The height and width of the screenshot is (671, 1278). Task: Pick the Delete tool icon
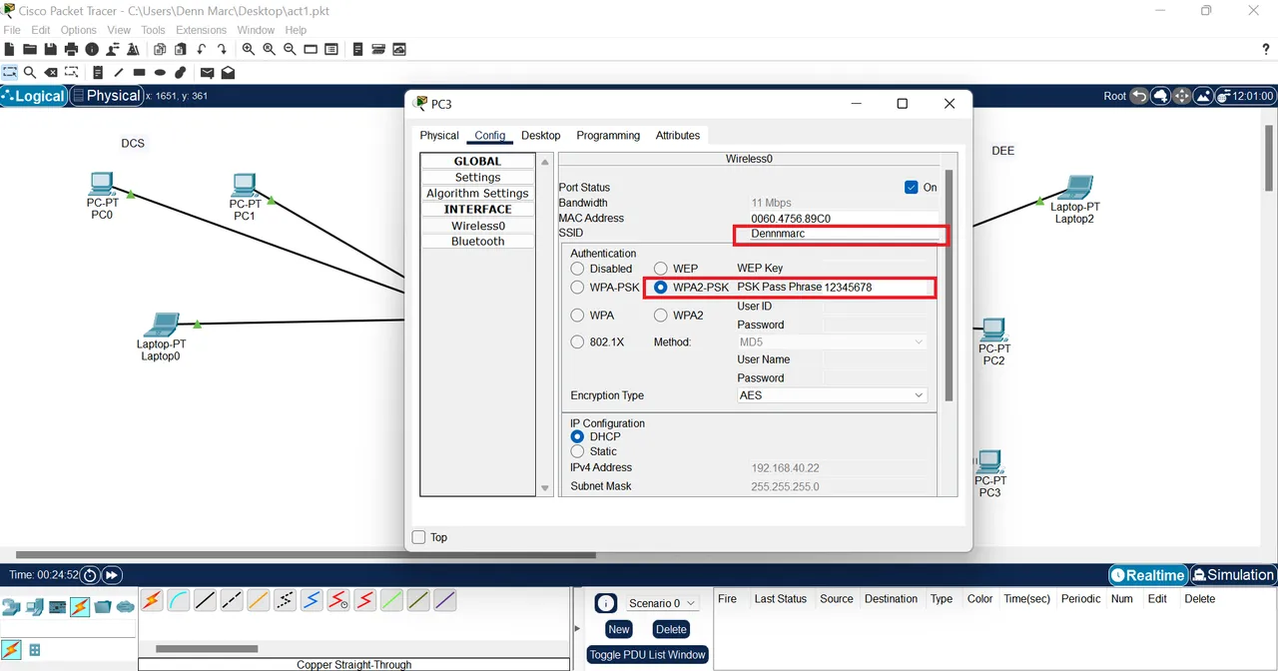(x=51, y=72)
